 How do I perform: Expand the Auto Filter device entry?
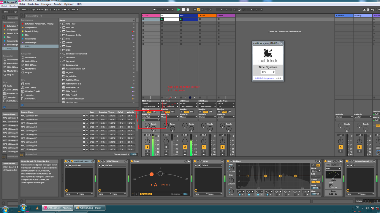(61, 24)
